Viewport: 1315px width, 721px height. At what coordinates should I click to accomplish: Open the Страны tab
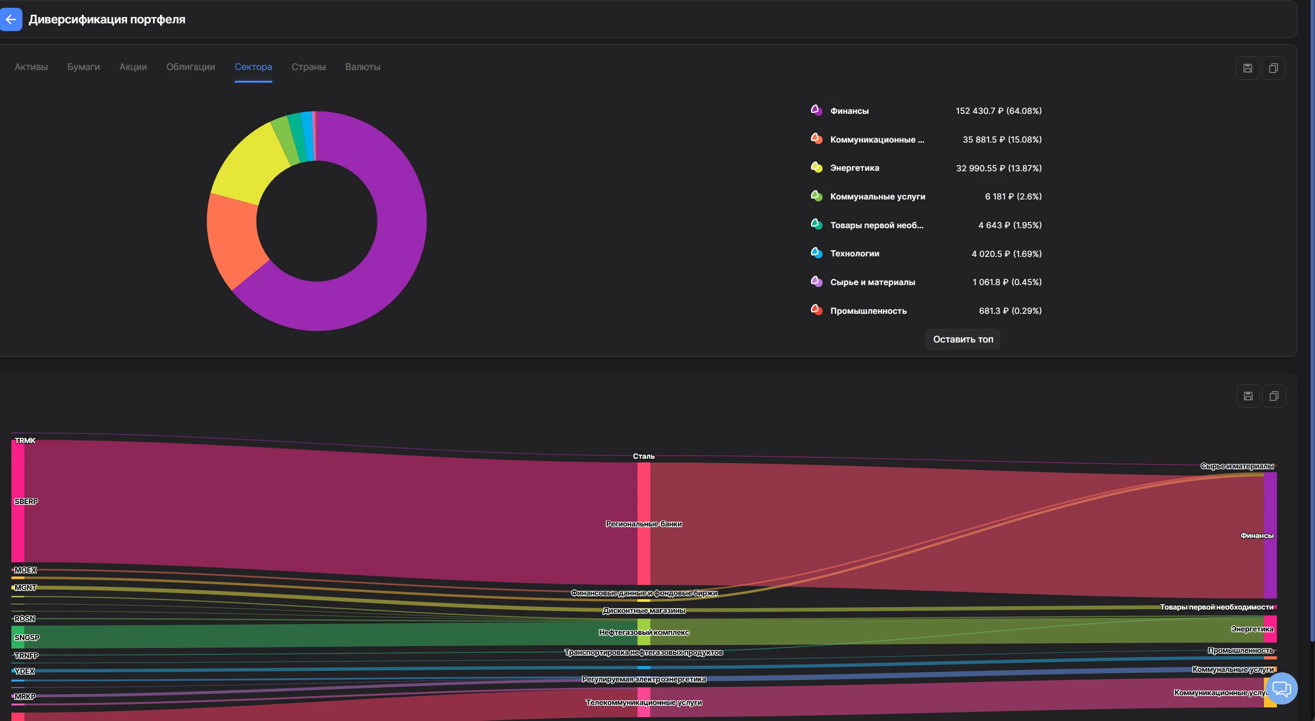308,67
